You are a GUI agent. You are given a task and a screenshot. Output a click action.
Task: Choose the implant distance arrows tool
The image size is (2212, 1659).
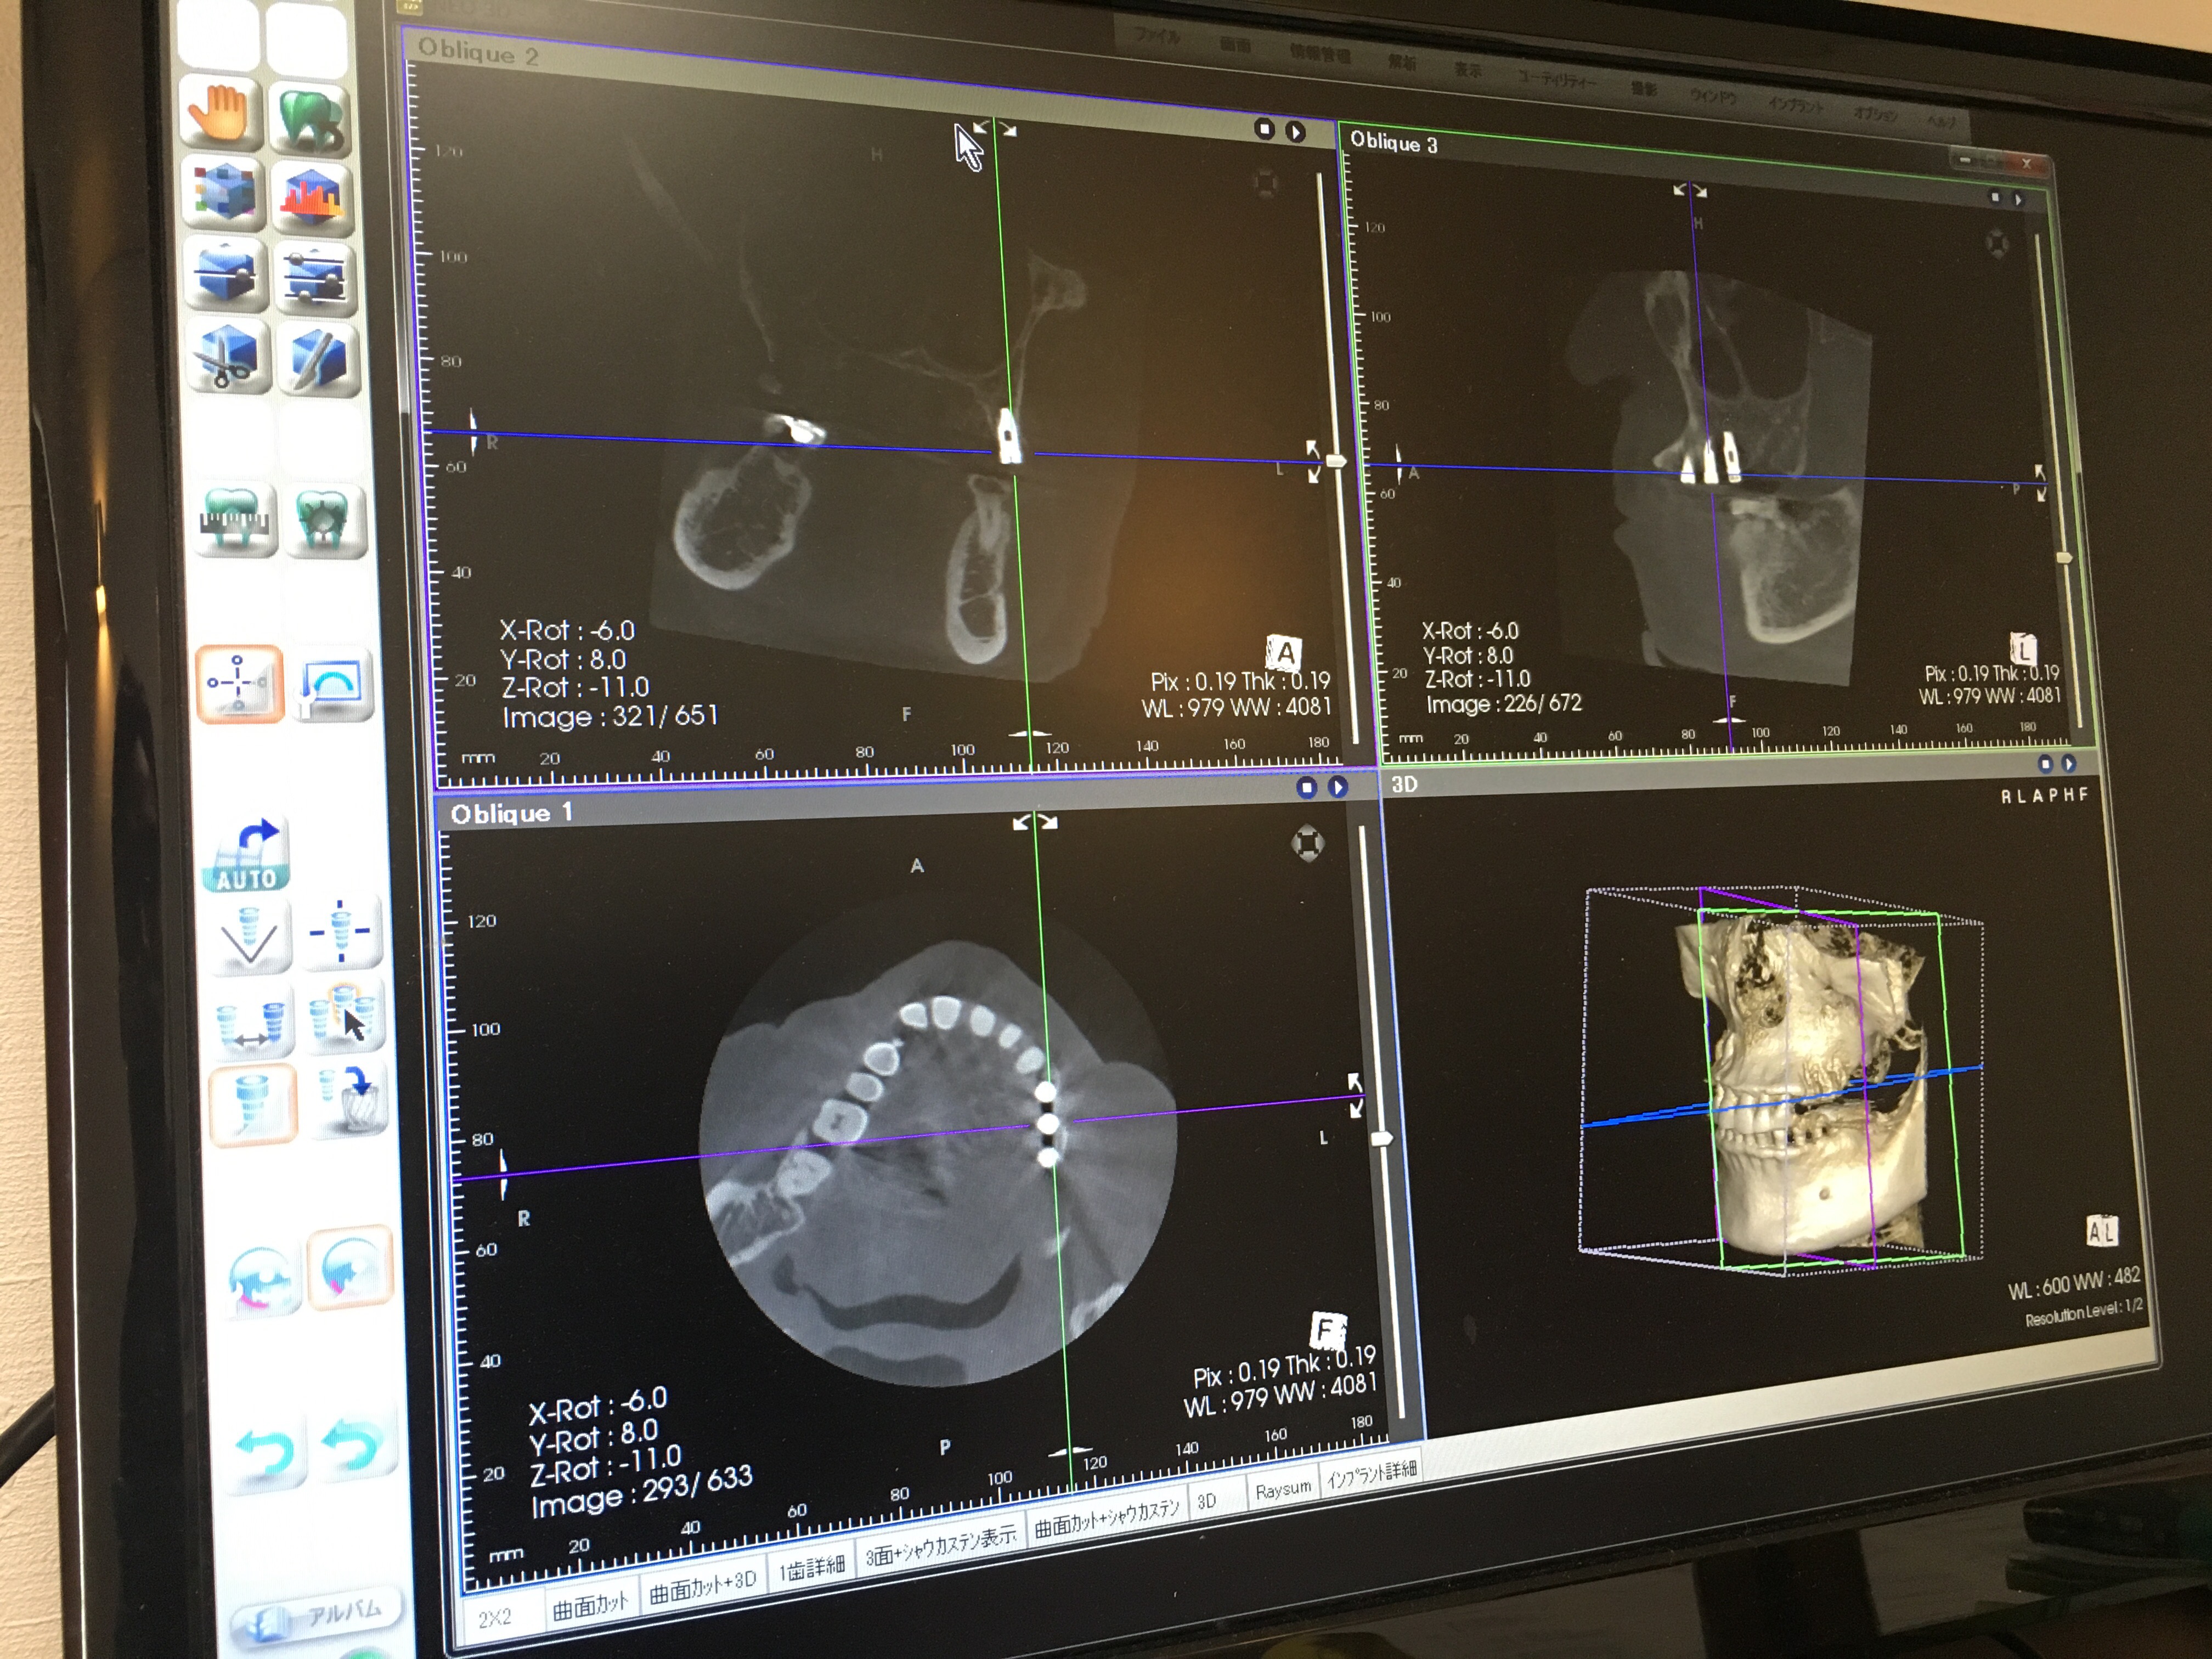click(x=253, y=1020)
